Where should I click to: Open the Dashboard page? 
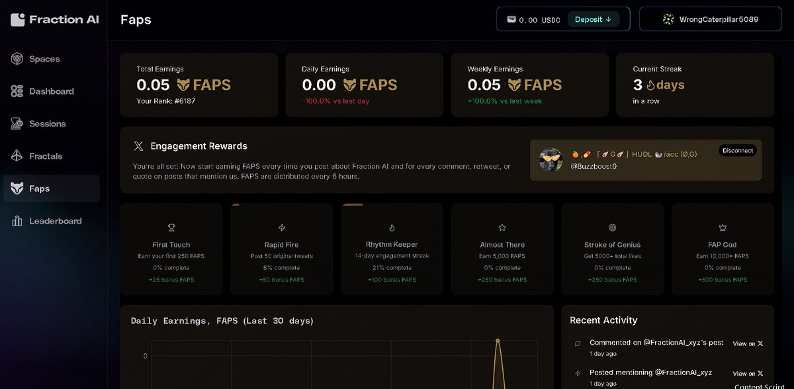pyautogui.click(x=52, y=91)
